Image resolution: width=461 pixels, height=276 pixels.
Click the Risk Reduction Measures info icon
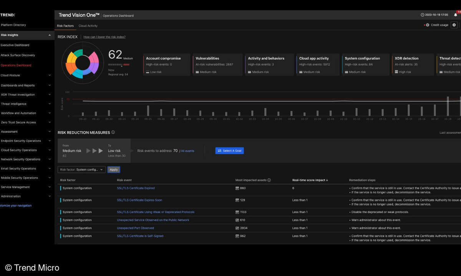pos(113,132)
